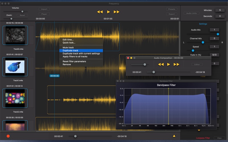Click the fast-forward icon in main toolbar
Viewport: 228px width, 142px height.
coord(117,12)
